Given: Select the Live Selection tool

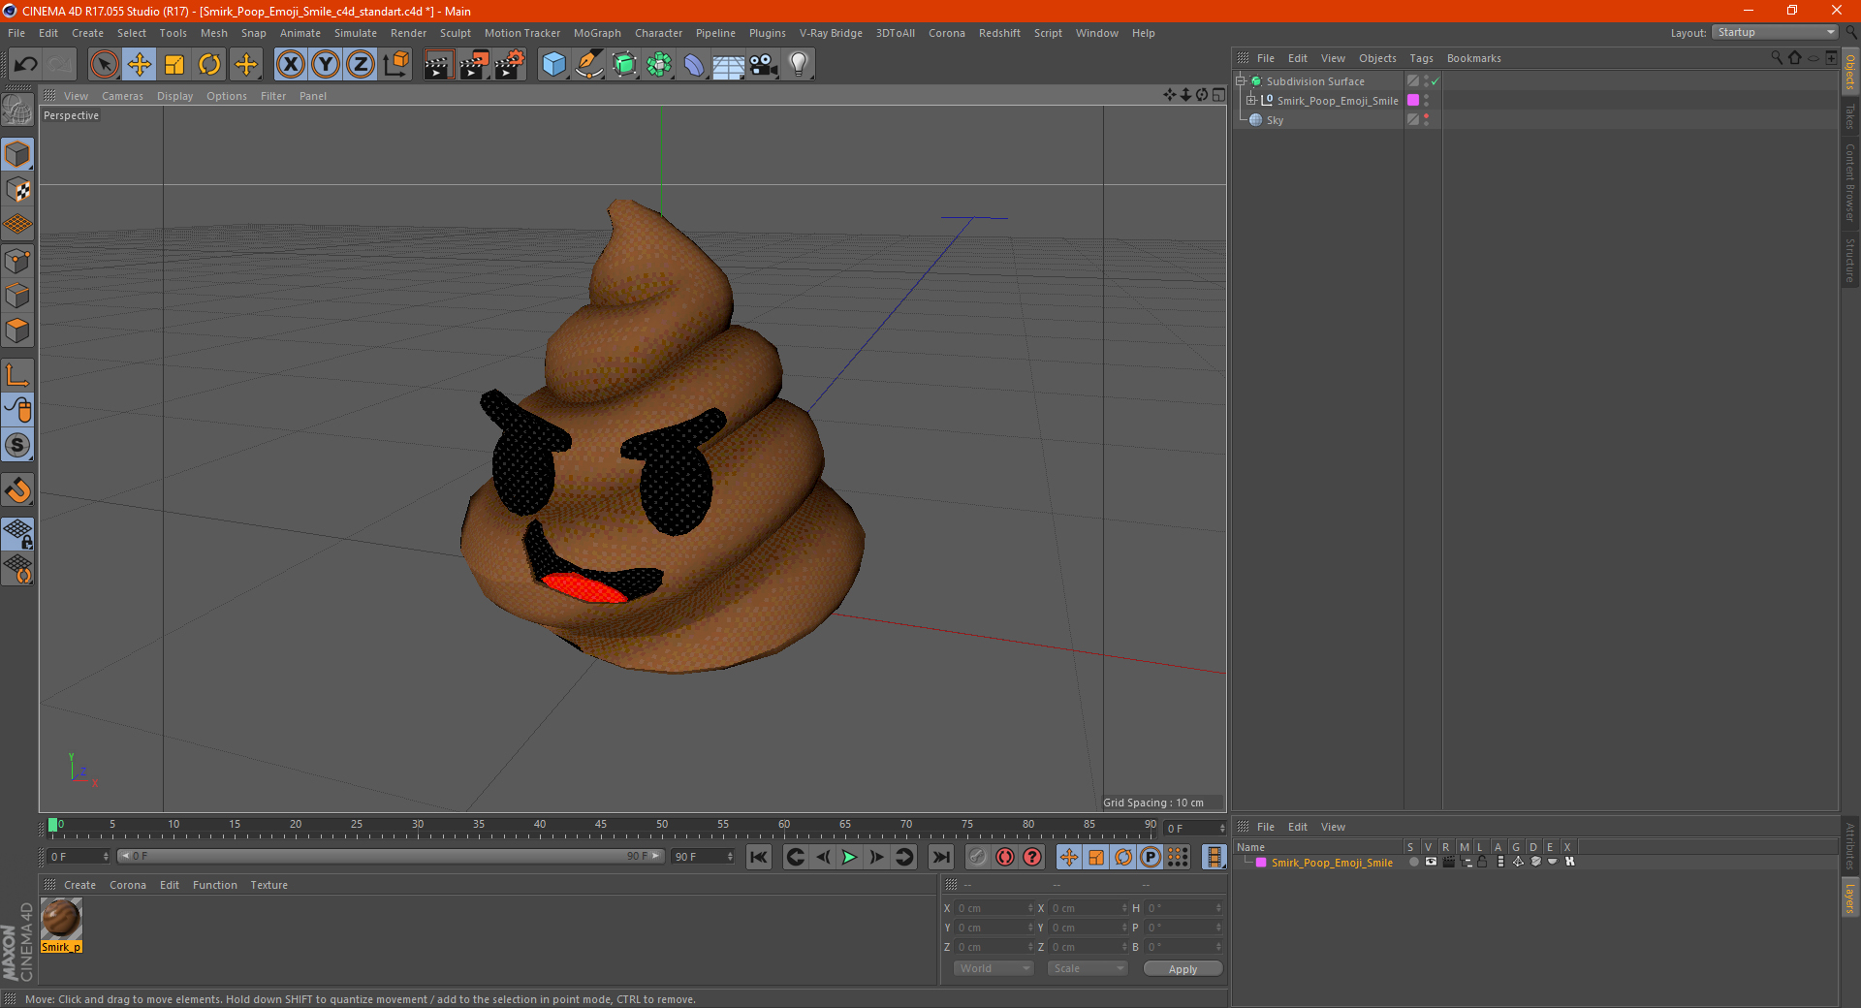Looking at the screenshot, I should click(x=105, y=65).
